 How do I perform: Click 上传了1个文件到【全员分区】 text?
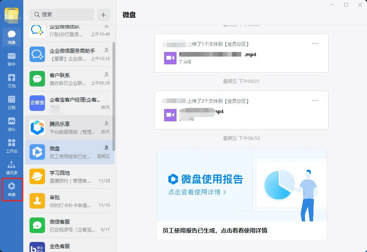[x=219, y=44]
